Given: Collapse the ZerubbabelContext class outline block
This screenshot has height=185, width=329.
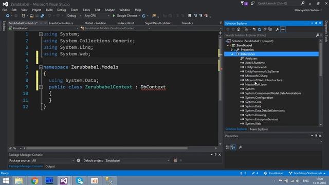Looking at the screenshot, I should (41, 87).
